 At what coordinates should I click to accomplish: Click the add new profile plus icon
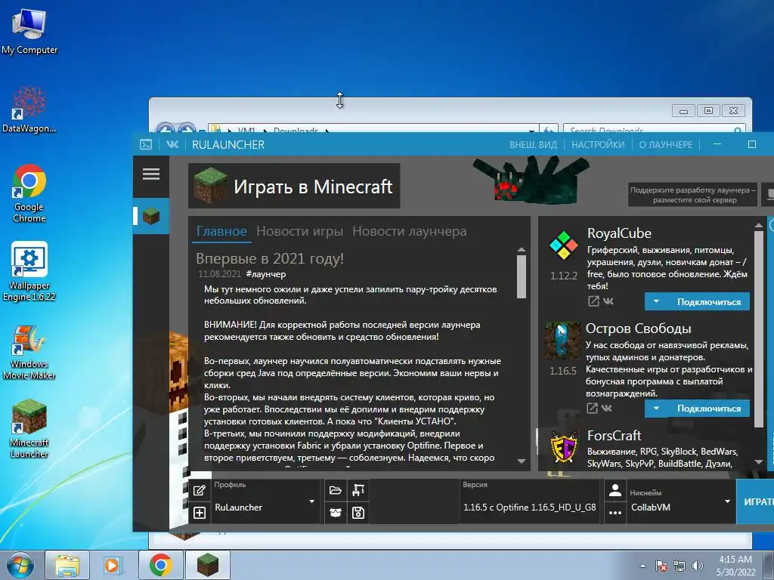tap(200, 513)
